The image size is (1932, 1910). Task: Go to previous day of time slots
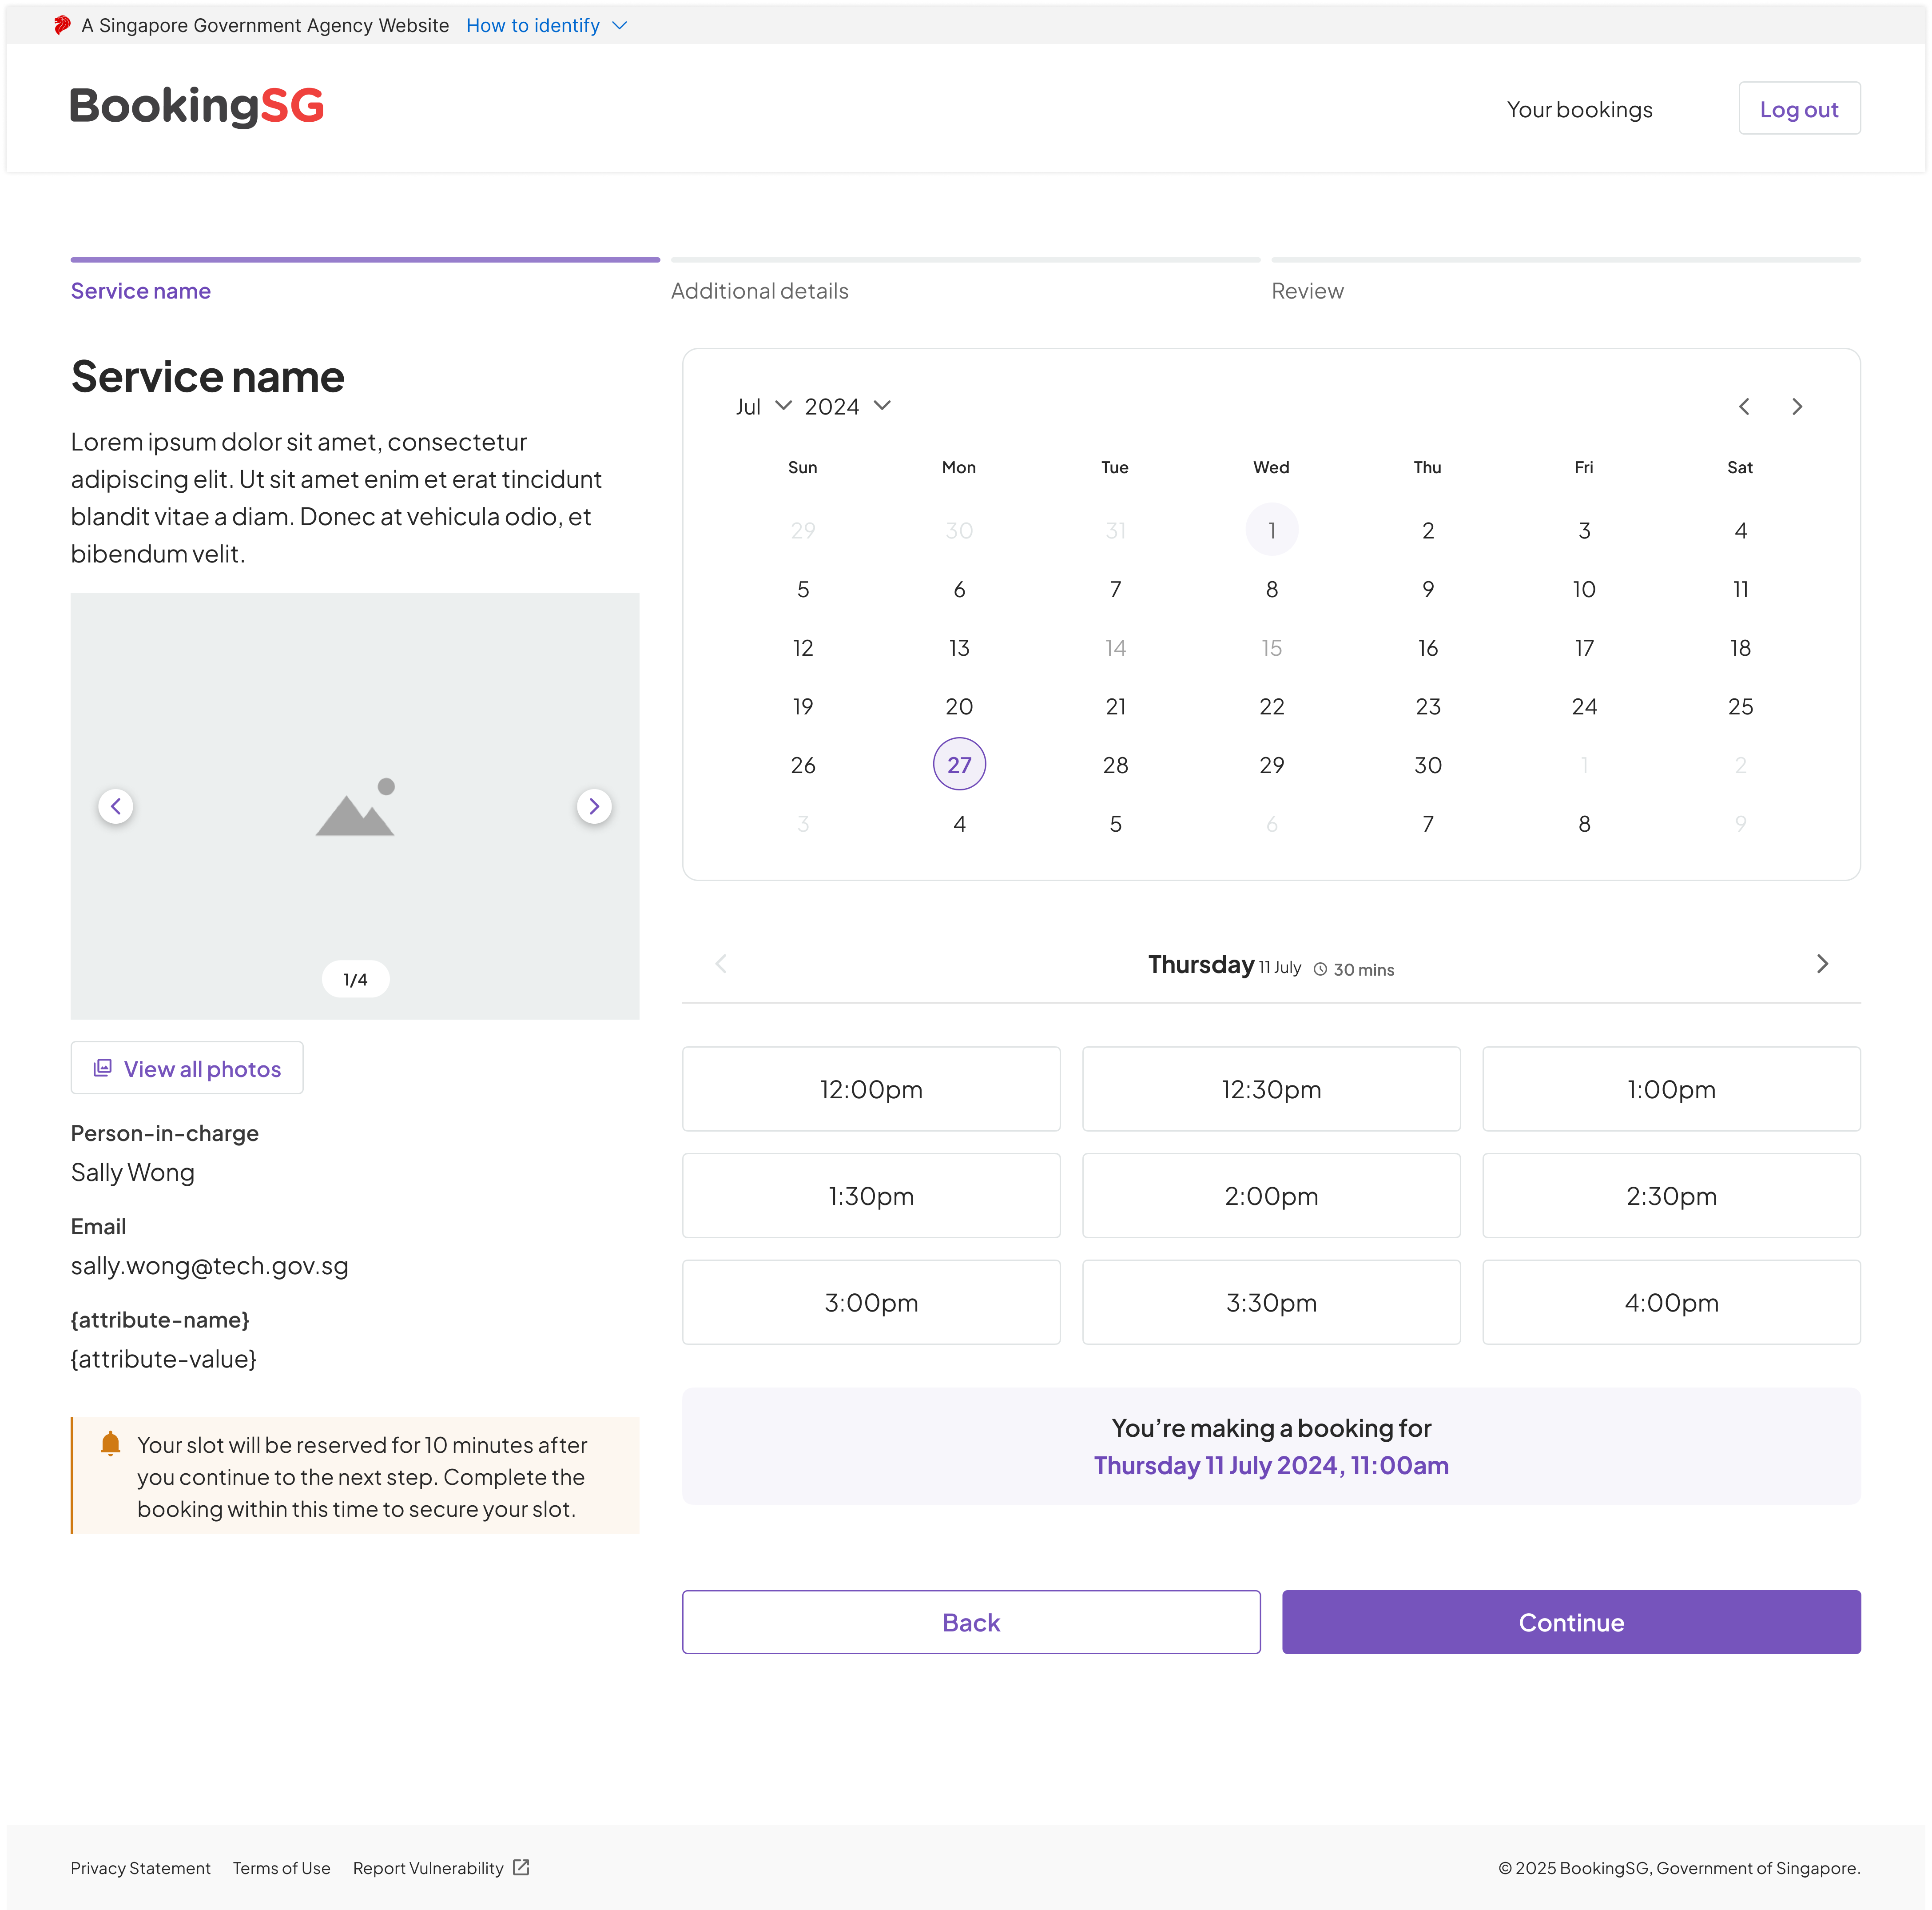tap(721, 964)
